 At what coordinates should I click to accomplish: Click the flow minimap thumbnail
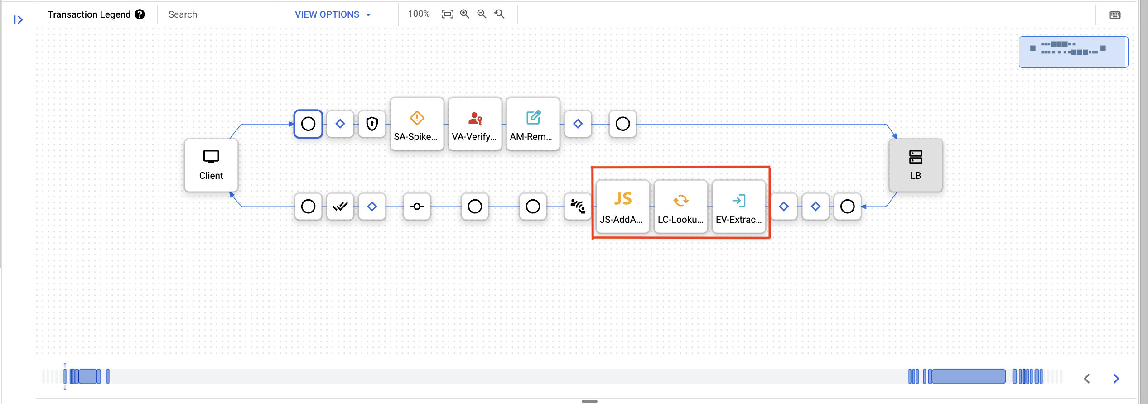click(1073, 52)
